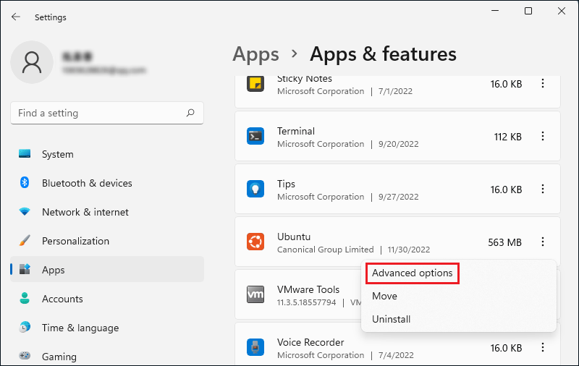Click the search magnifier icon

pos(190,113)
